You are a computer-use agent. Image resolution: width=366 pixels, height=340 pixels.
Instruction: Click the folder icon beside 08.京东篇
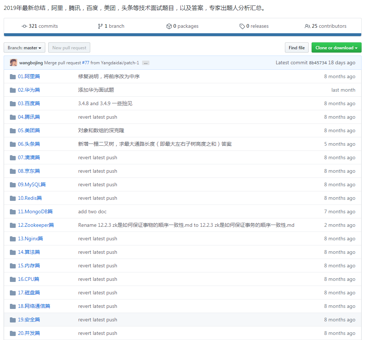(x=13, y=171)
